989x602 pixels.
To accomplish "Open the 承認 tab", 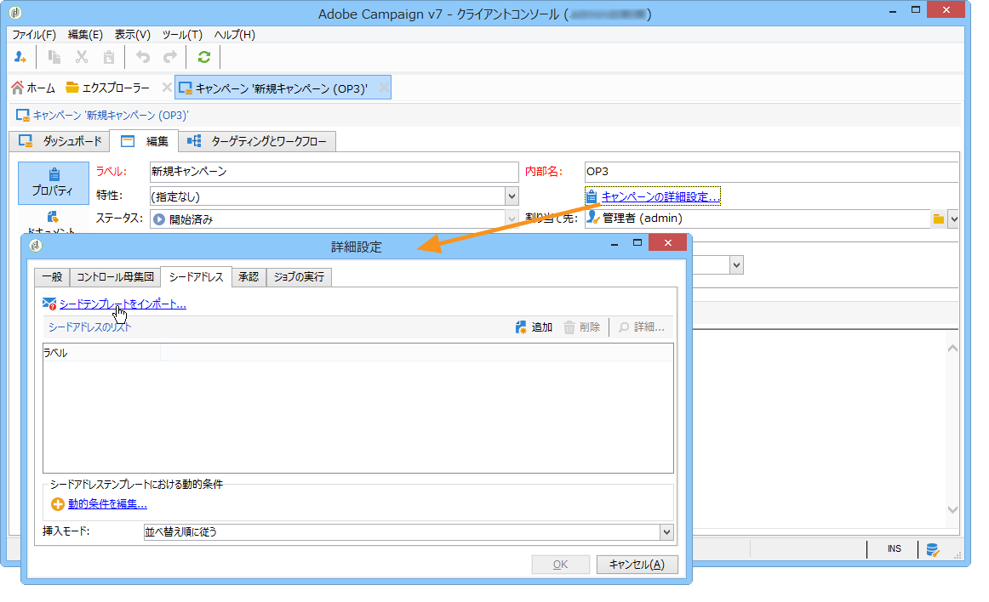I will (x=249, y=276).
